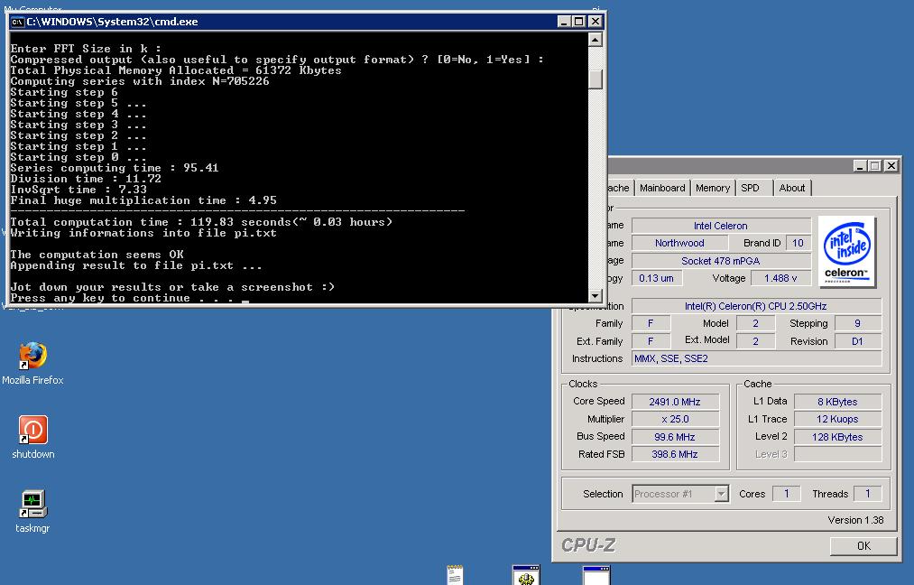
Task: Click the Core Speed value 2491.0 MHz
Action: pos(675,402)
